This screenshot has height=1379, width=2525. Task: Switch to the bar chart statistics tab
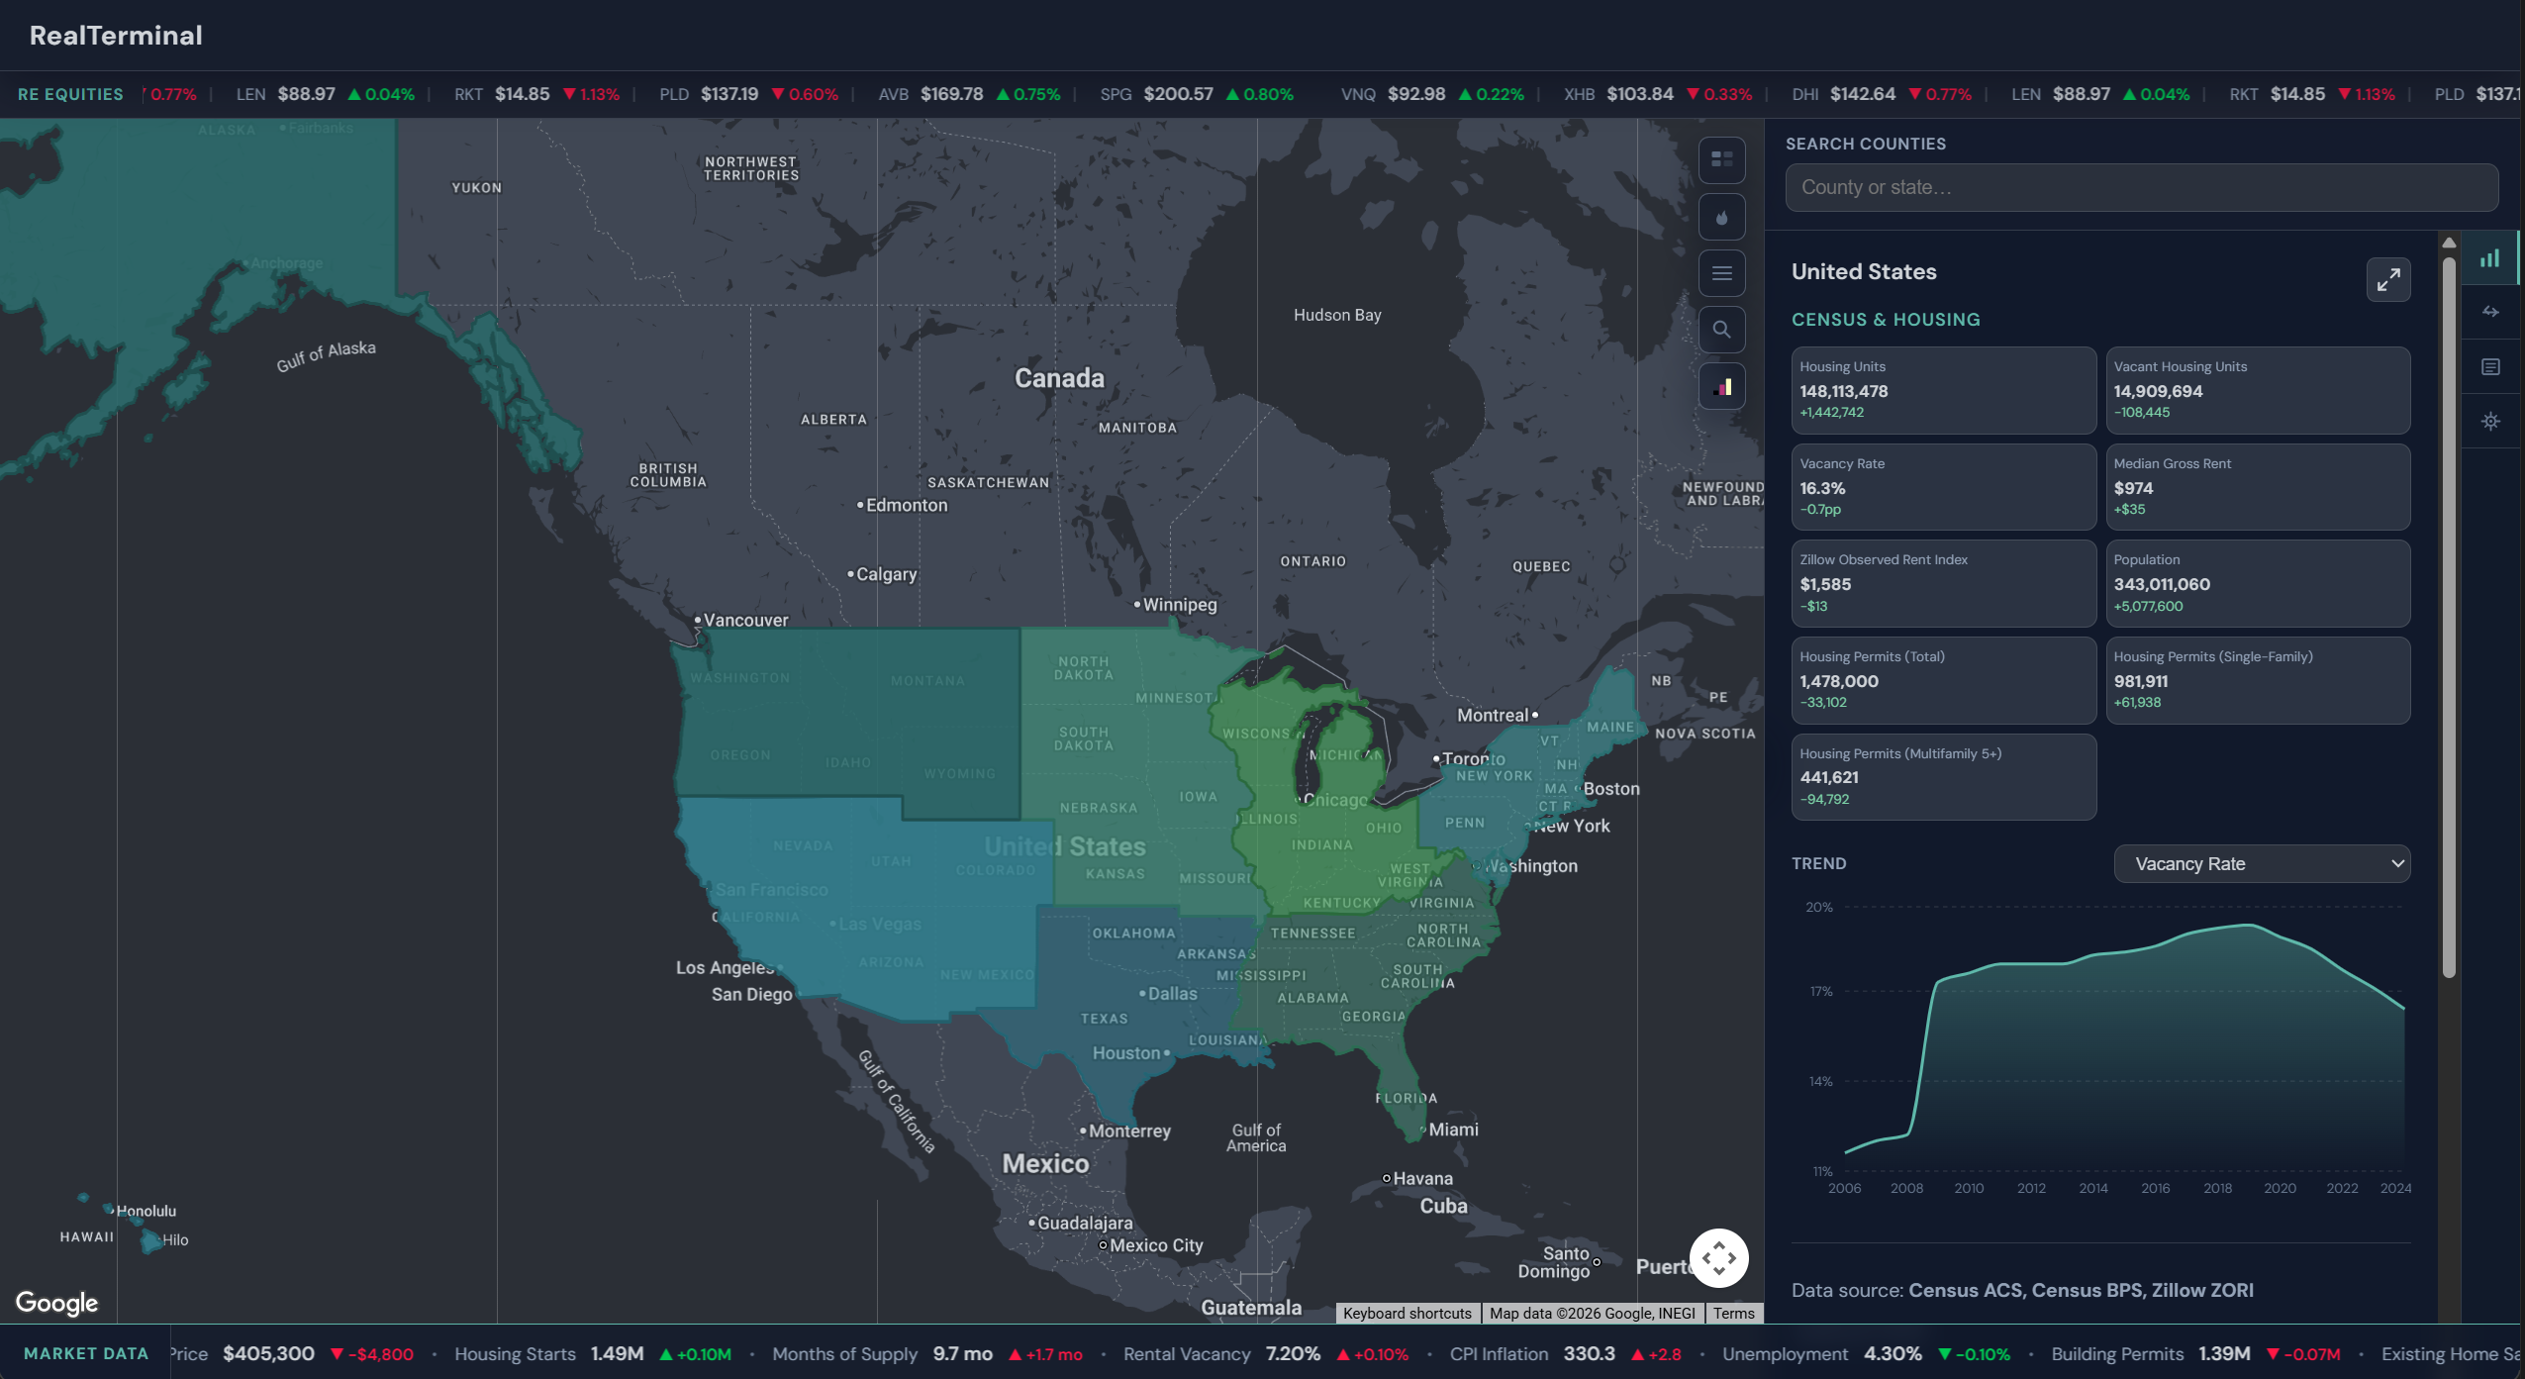click(x=2489, y=258)
